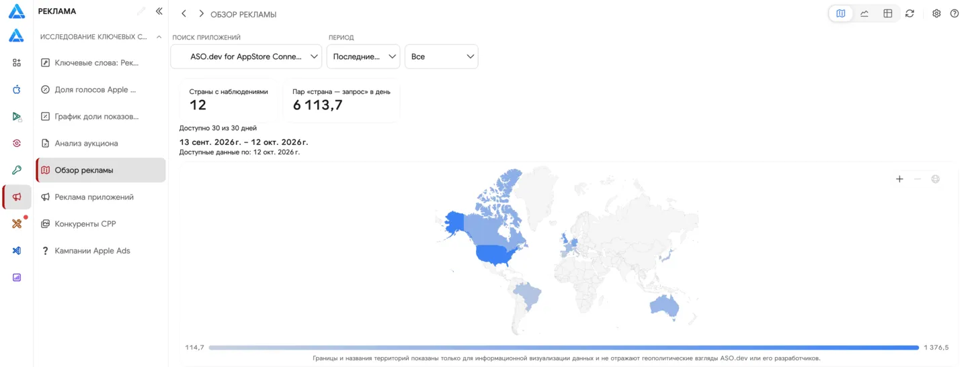The image size is (968, 367).
Task: Click Australia on the map
Action: tap(665, 307)
